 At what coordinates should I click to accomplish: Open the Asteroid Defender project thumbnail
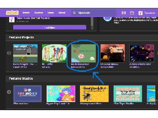coord(142,53)
